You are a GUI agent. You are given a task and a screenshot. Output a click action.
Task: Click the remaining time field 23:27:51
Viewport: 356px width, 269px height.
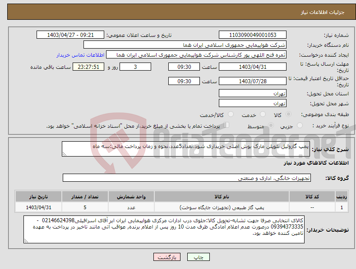tap(88, 67)
